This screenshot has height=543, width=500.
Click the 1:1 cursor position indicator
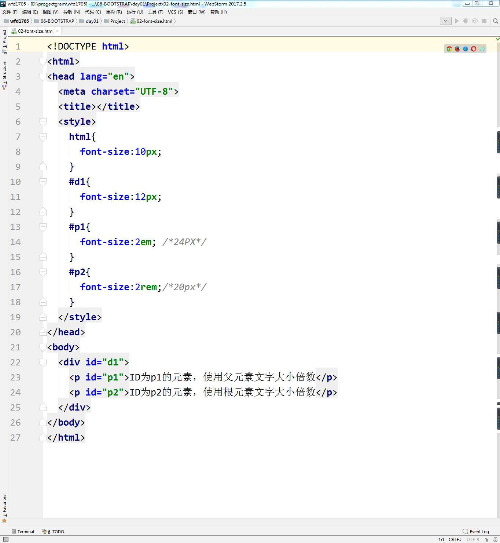(441, 540)
